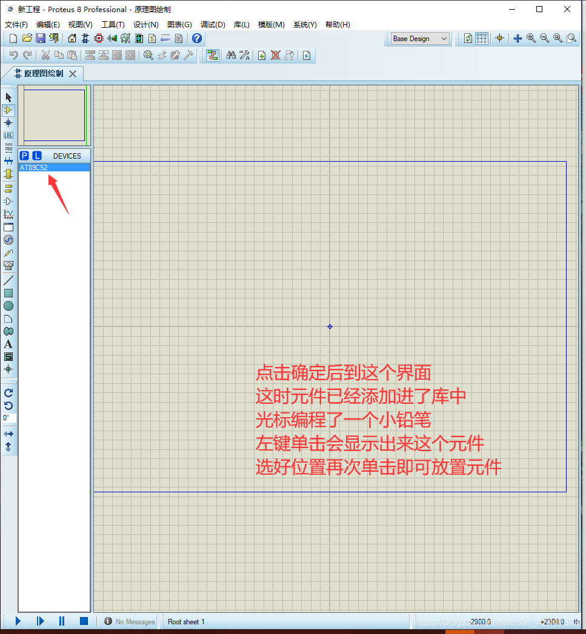
Task: Click the PCB Layout red chip icon
Action: click(99, 38)
